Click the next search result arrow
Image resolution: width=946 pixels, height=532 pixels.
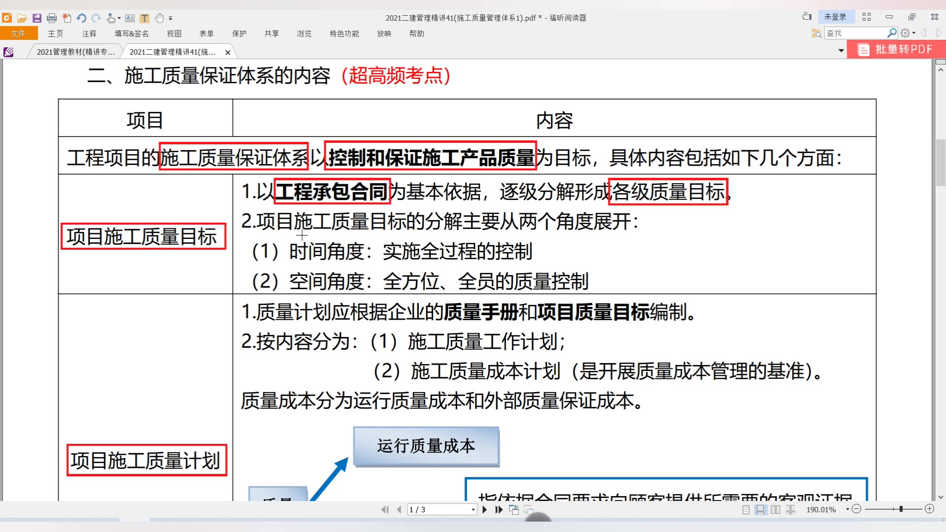(939, 33)
